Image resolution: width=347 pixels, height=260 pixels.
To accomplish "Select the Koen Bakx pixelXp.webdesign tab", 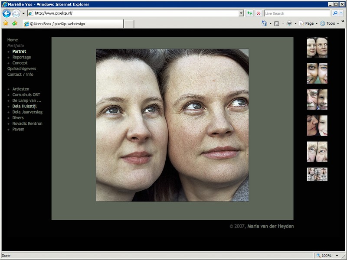I will pos(72,24).
